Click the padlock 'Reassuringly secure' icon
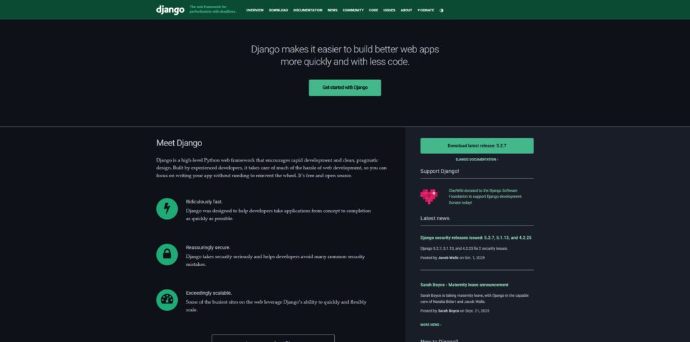Viewport: 690px width, 342px height. pyautogui.click(x=167, y=254)
